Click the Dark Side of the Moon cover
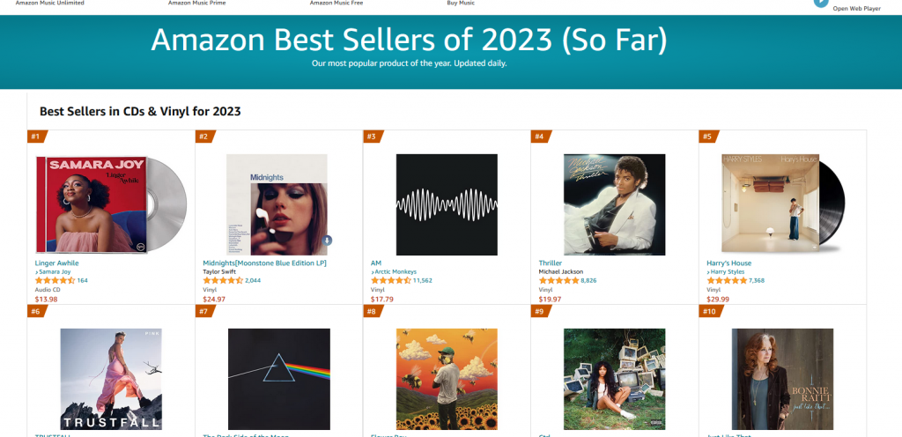Viewport: 902px width, 437px height. (x=278, y=379)
